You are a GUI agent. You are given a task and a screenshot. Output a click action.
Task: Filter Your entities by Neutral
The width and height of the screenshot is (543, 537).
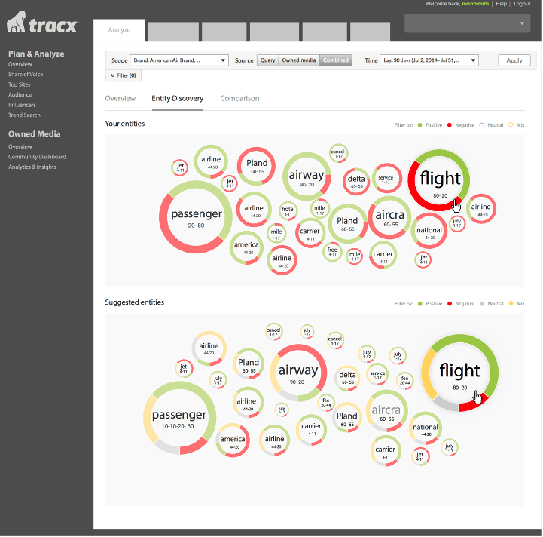(x=491, y=125)
